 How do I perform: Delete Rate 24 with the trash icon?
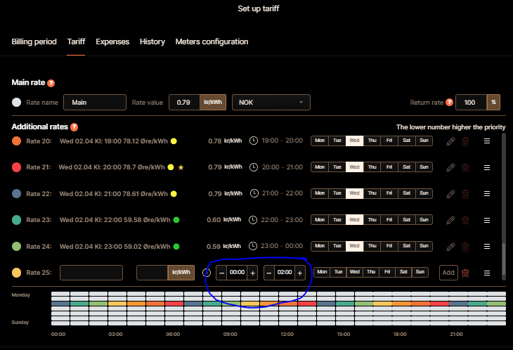[465, 247]
